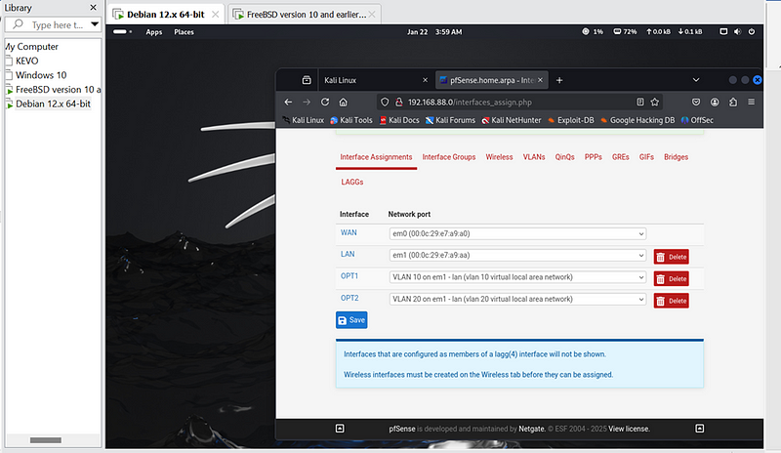Open Pocket save icon
This screenshot has width=781, height=453.
pyautogui.click(x=696, y=103)
